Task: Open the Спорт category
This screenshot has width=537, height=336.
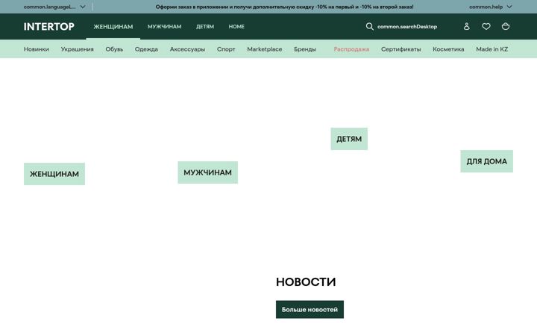Action: (226, 49)
